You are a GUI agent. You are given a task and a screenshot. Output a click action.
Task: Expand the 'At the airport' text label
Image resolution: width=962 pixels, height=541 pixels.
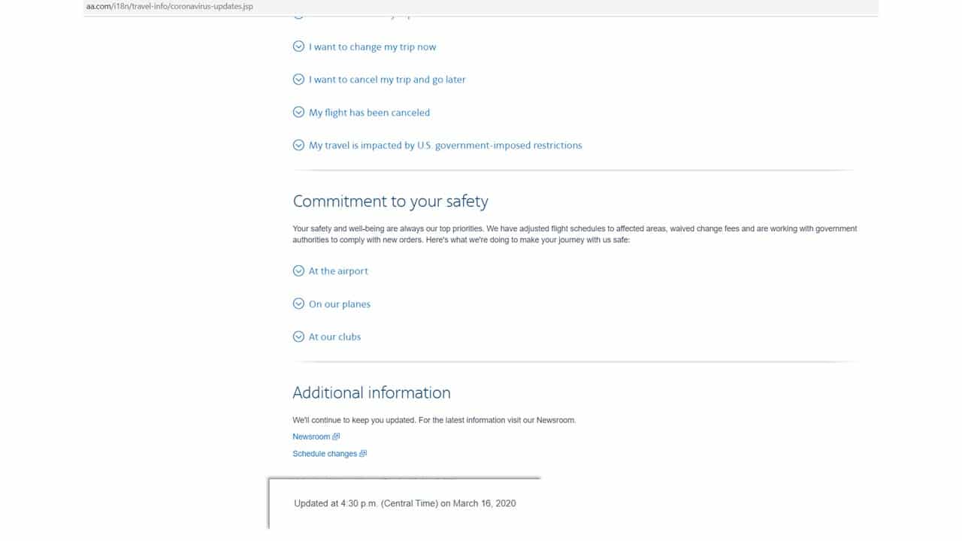pos(338,271)
